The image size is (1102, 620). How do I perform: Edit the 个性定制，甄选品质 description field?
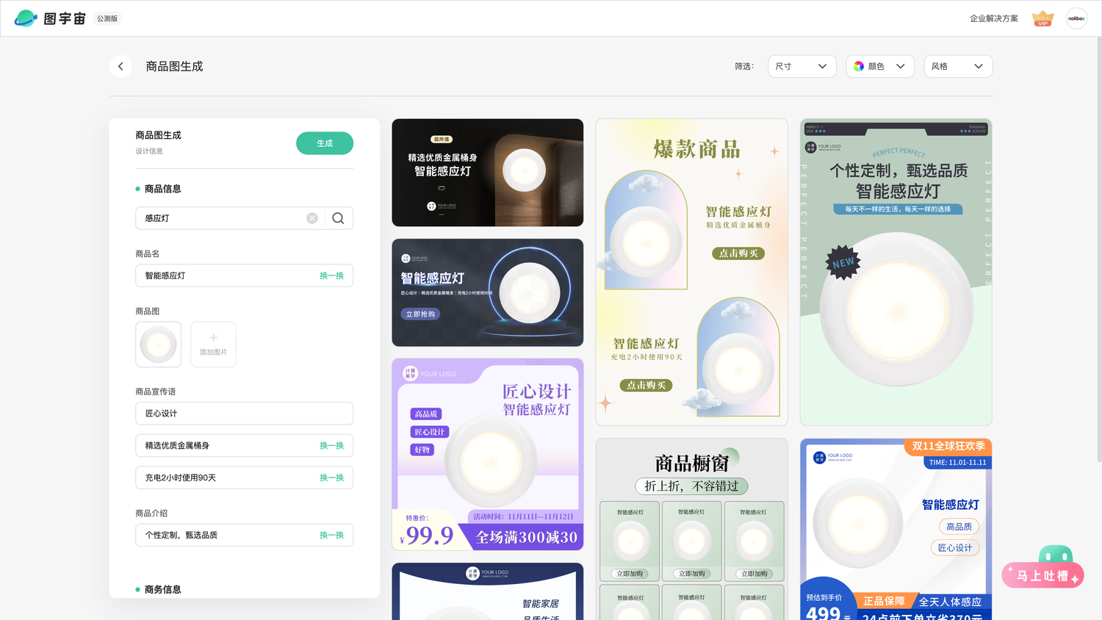tap(244, 536)
